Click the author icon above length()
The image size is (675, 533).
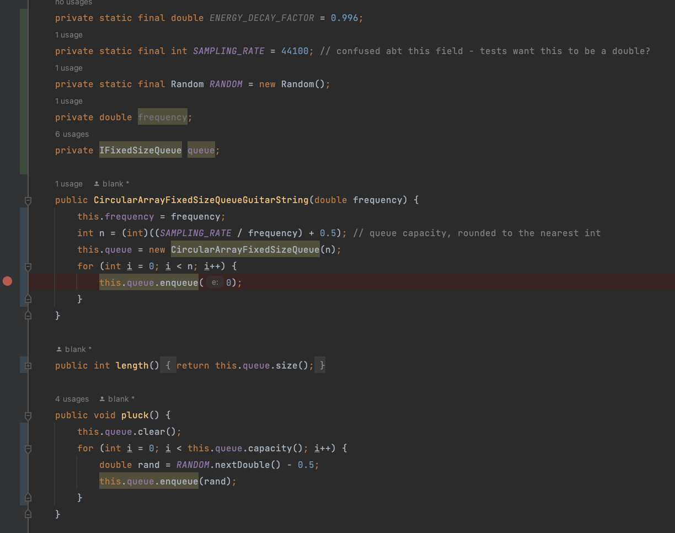59,349
